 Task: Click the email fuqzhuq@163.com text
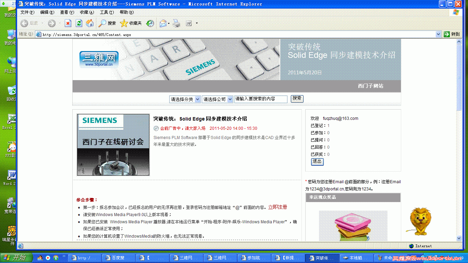pyautogui.click(x=341, y=118)
